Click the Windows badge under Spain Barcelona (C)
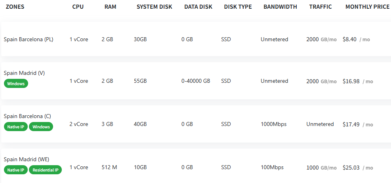This screenshot has width=391, height=183. point(41,127)
